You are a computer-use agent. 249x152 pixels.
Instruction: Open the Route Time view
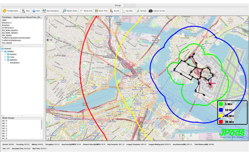pyautogui.click(x=101, y=11)
